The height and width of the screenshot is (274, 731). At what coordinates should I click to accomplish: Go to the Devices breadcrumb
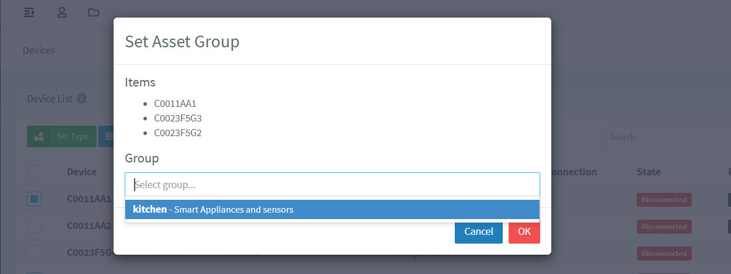click(x=39, y=50)
